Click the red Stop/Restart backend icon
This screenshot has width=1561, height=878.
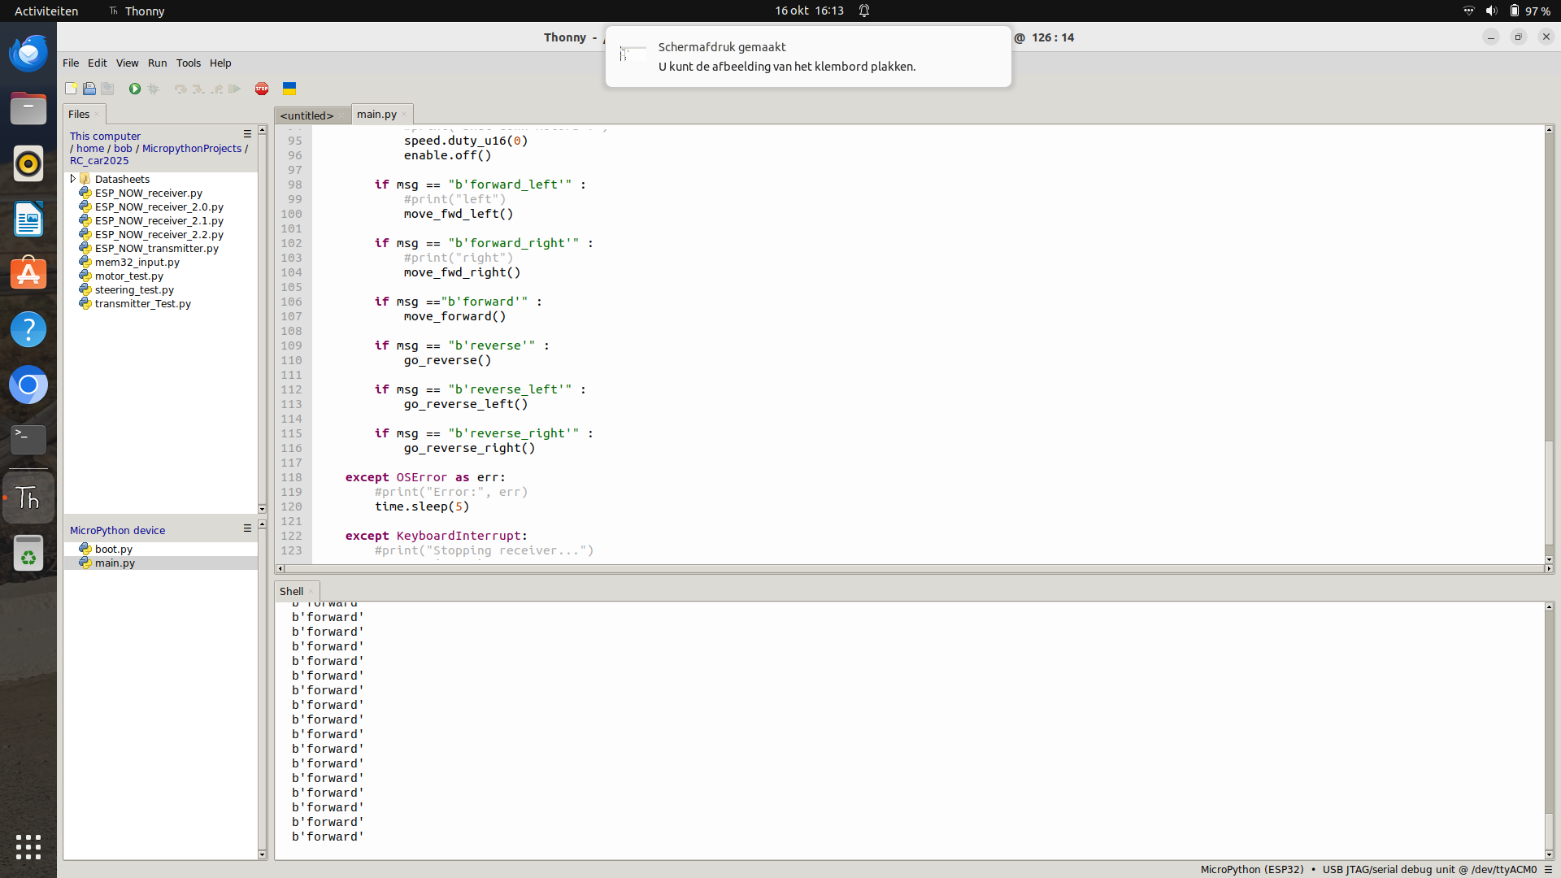(262, 89)
